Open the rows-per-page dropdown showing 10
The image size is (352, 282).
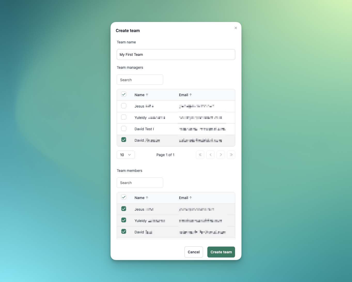(126, 155)
